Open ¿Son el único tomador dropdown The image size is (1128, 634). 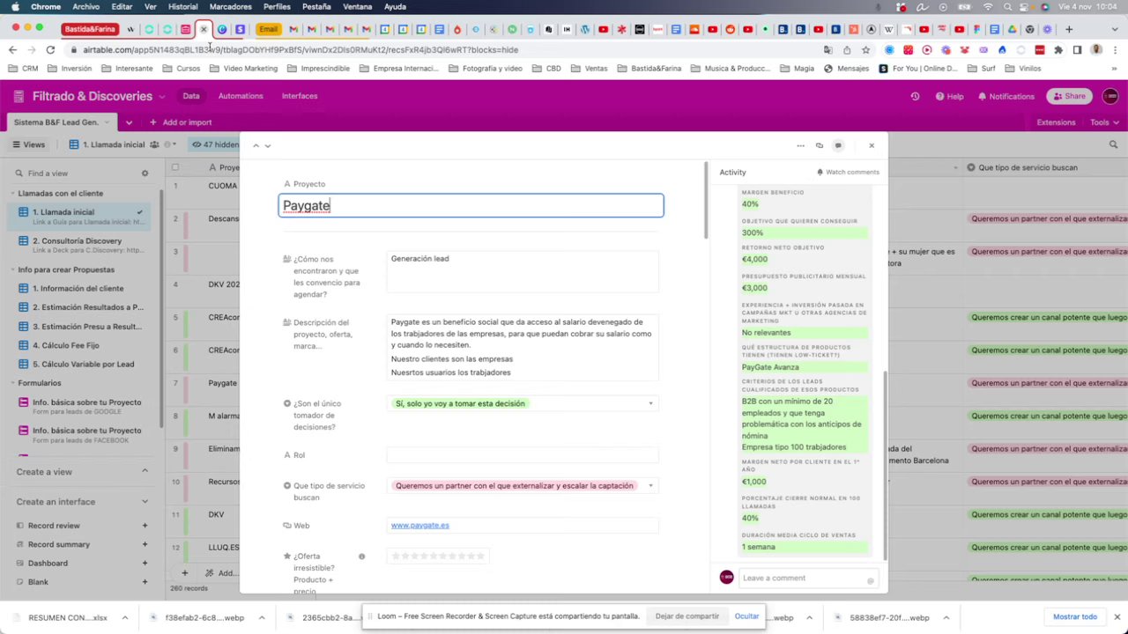click(x=523, y=403)
